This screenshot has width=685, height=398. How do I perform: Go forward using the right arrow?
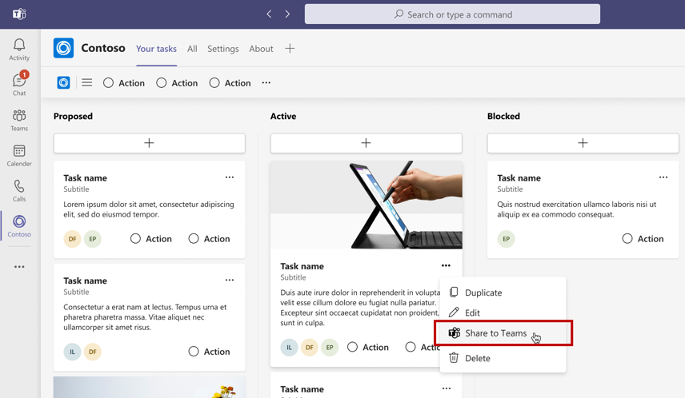(287, 14)
